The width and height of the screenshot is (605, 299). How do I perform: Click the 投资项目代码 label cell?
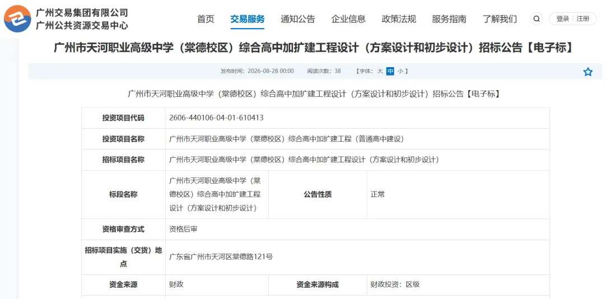coord(123,118)
